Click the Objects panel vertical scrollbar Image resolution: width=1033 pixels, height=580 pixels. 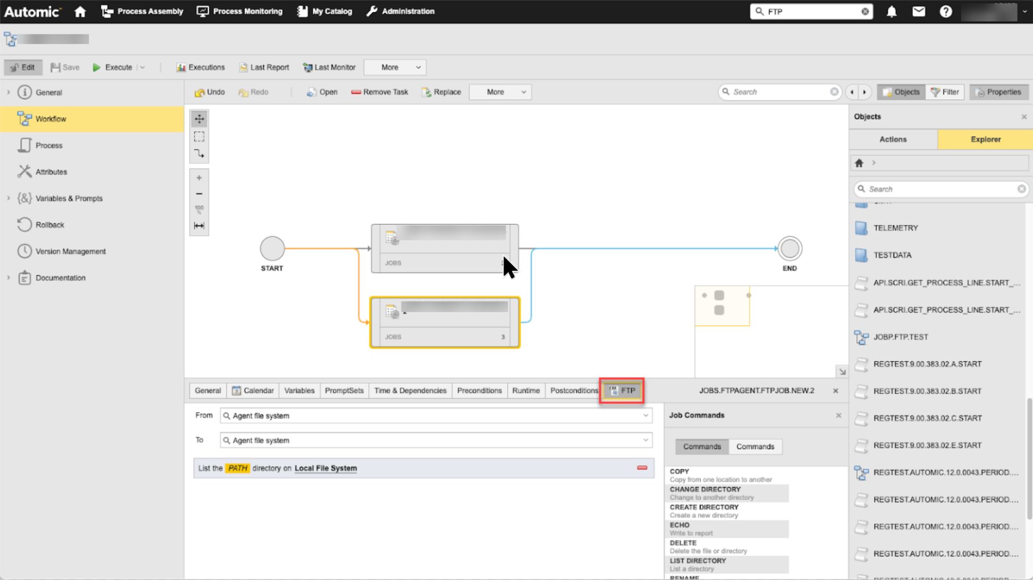pyautogui.click(x=1029, y=459)
